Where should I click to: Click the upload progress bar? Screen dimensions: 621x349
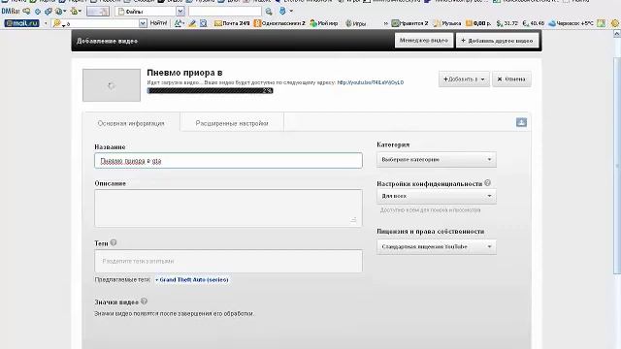click(210, 90)
